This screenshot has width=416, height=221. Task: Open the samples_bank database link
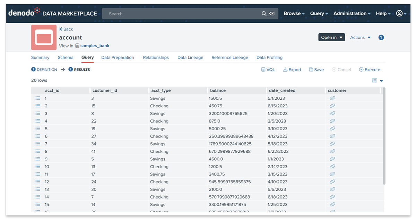click(94, 45)
